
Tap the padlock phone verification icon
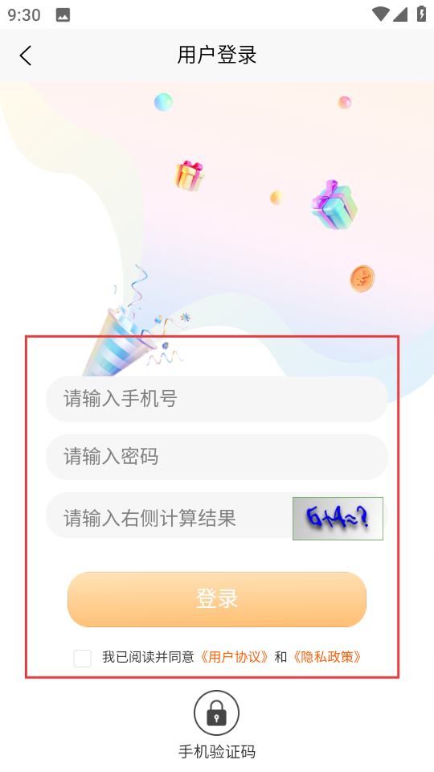(x=216, y=713)
